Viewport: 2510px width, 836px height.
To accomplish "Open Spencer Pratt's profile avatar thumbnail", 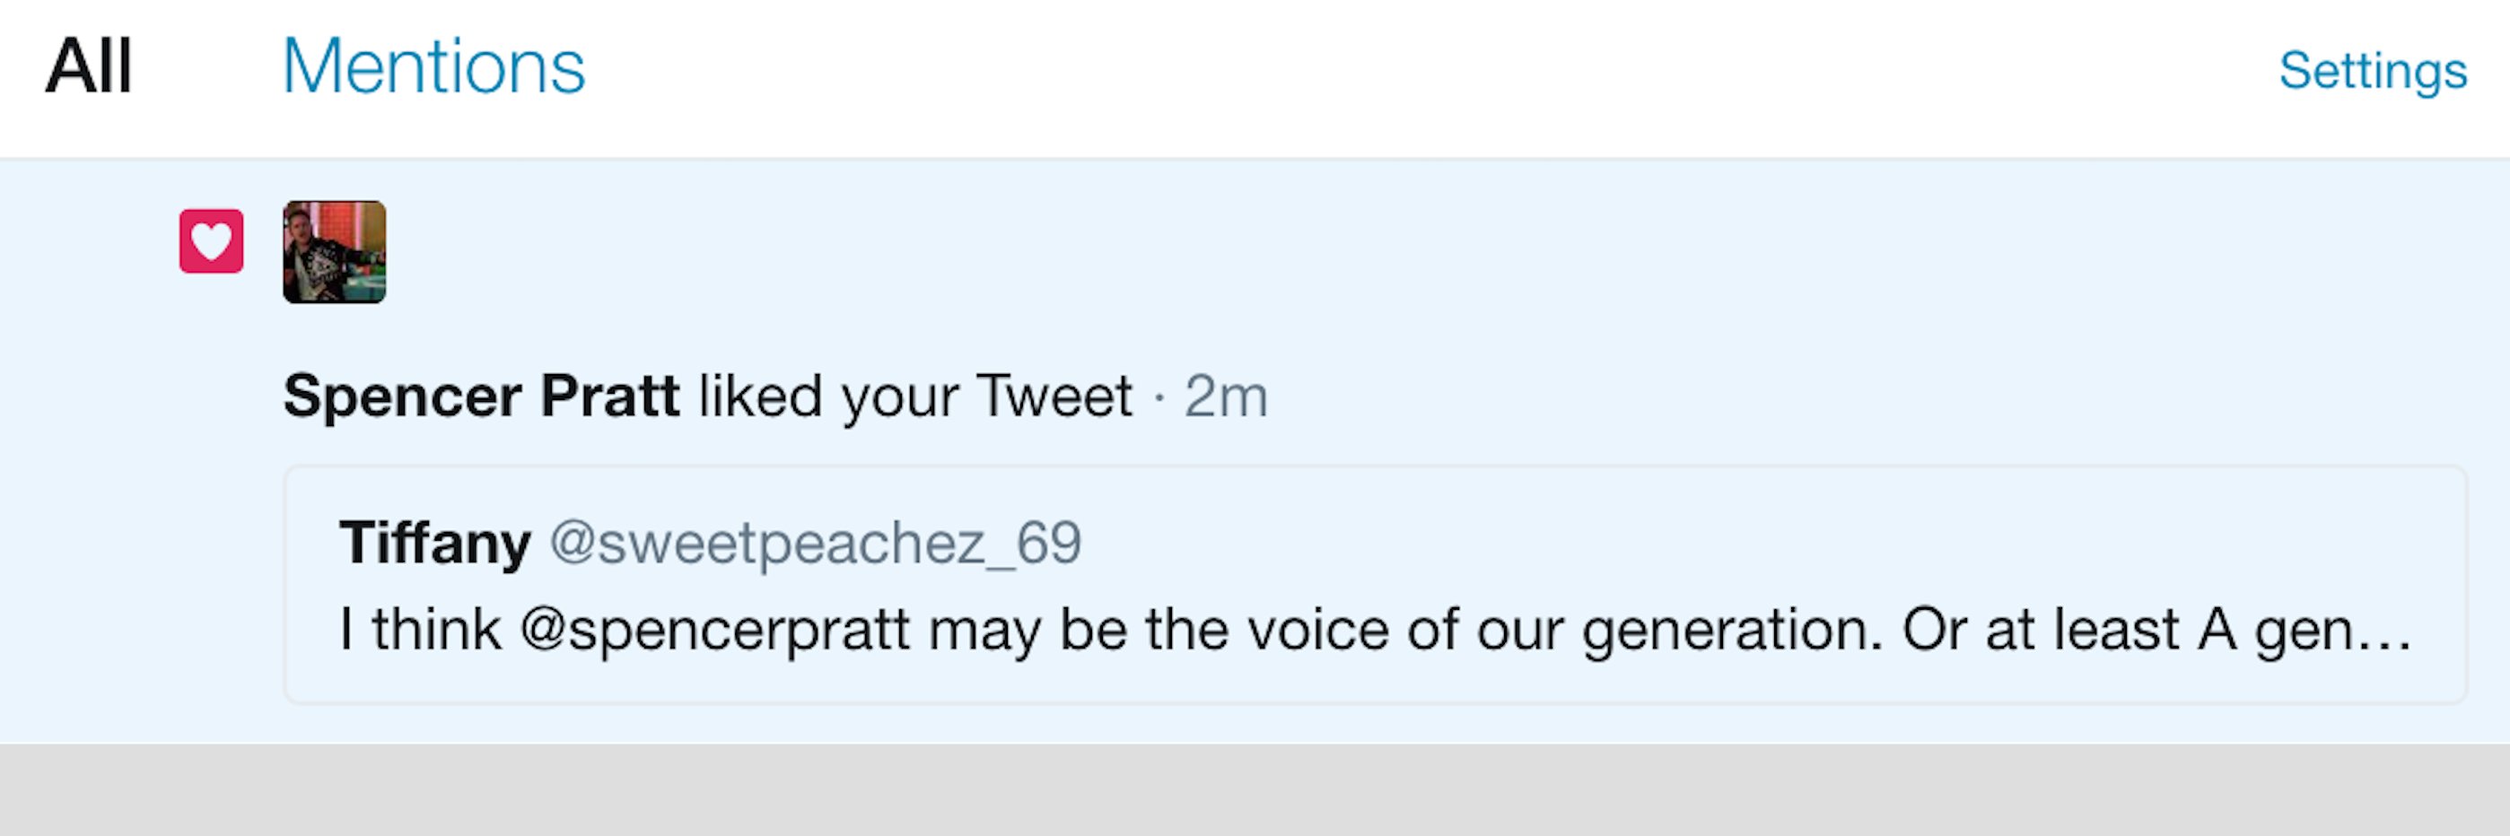I will click(x=334, y=252).
